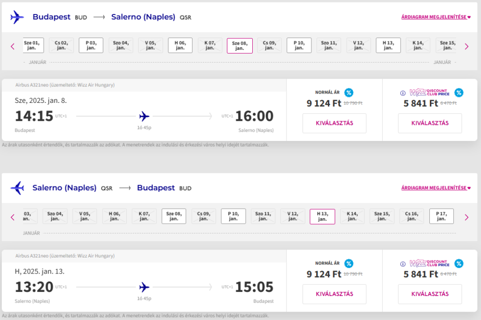Screen dimensions: 481x320
Task: Choose return Discount Club price Kiválasztás
Action: tap(430, 294)
